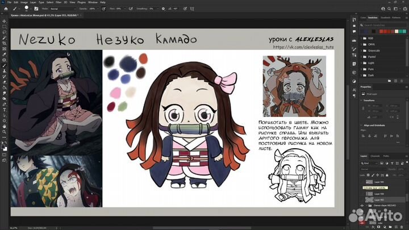Toggle layer filtering on/off switch

[407, 163]
